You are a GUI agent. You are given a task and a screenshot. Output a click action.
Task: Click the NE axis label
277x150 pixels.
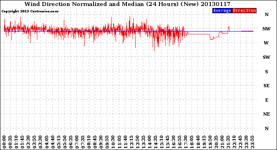click(x=267, y=114)
